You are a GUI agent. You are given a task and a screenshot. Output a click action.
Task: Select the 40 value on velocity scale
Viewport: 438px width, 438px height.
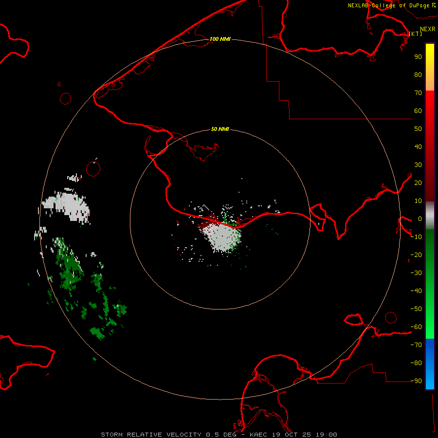pos(418,146)
